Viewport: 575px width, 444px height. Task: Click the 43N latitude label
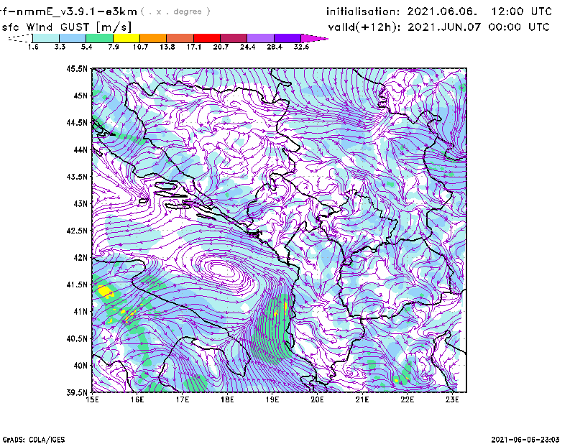click(x=80, y=203)
